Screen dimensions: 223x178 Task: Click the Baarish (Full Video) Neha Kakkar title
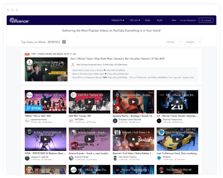point(133,153)
